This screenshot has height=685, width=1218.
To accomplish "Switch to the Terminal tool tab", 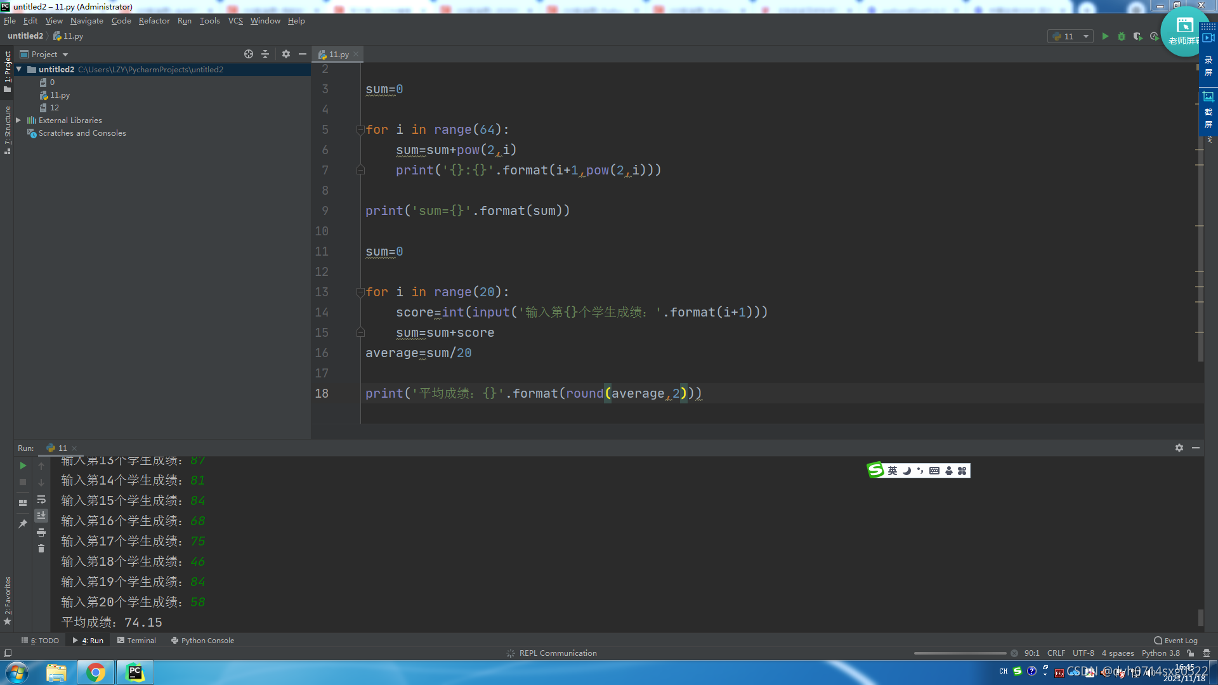I will (x=136, y=641).
